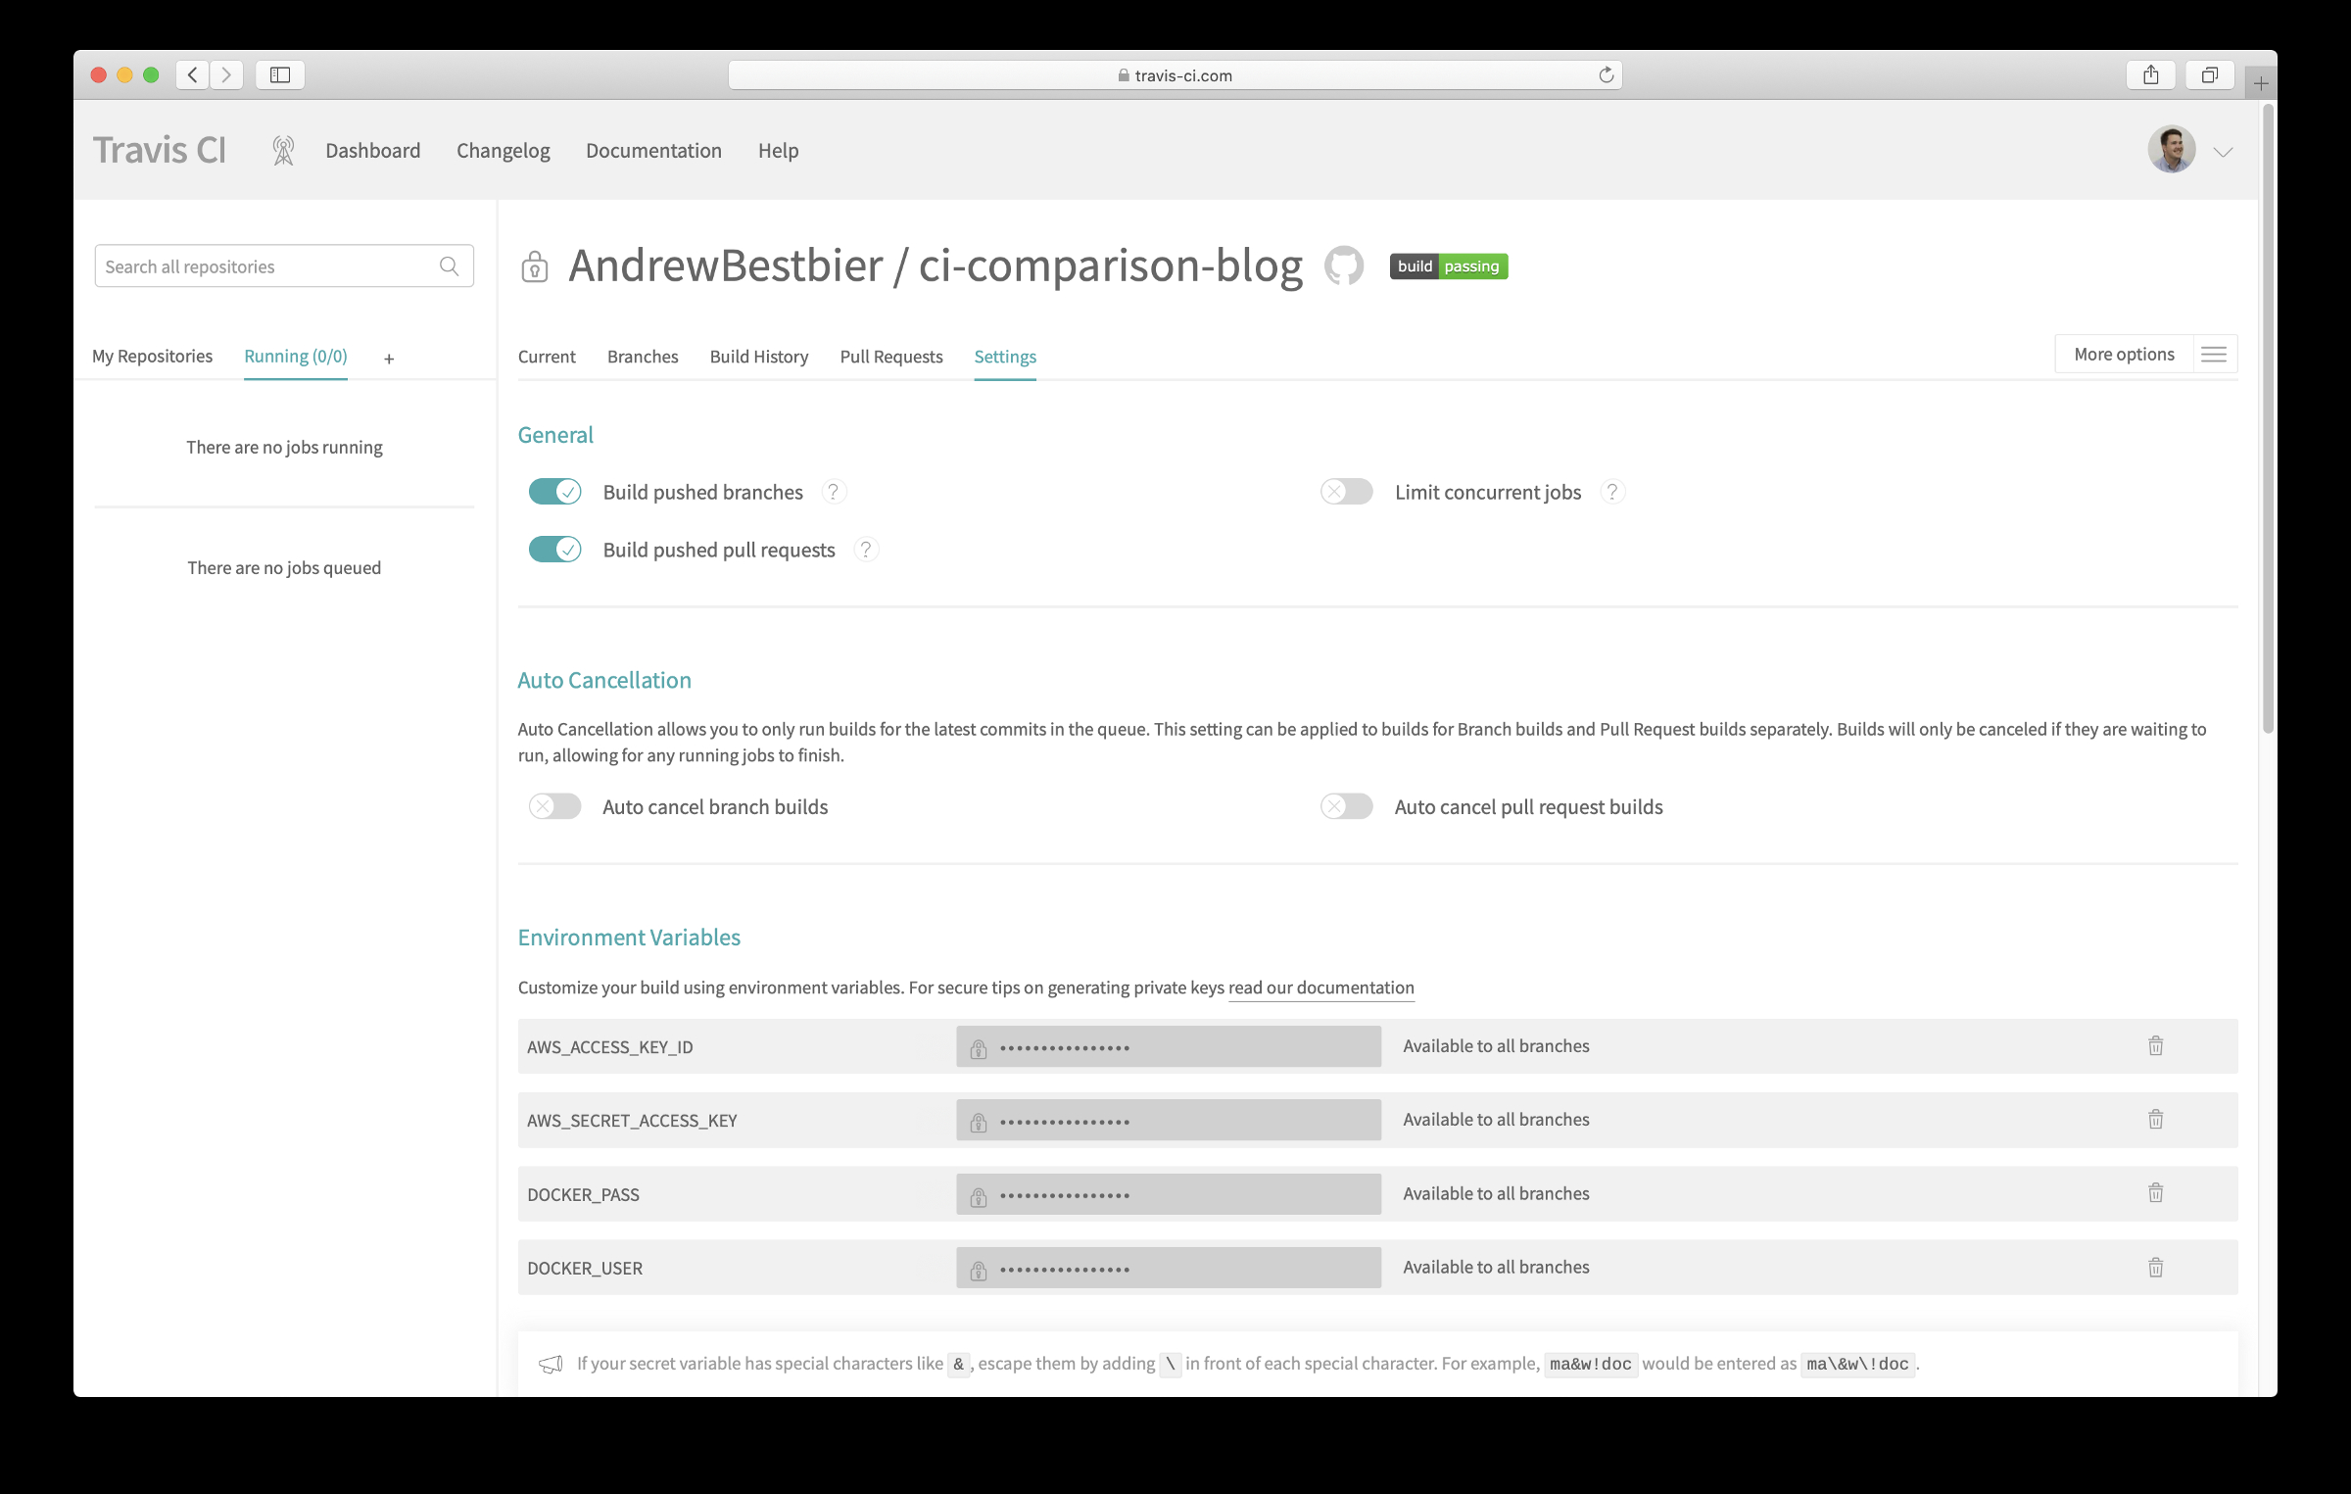Click help icon beside Limit concurrent jobs
Viewport: 2351px width, 1494px height.
point(1611,492)
